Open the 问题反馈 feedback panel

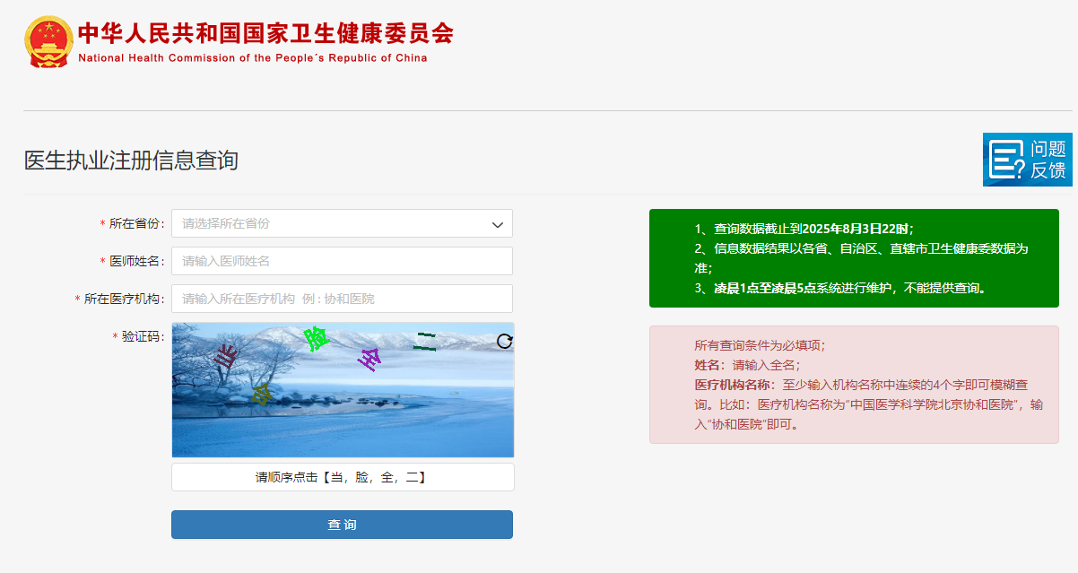1028,159
